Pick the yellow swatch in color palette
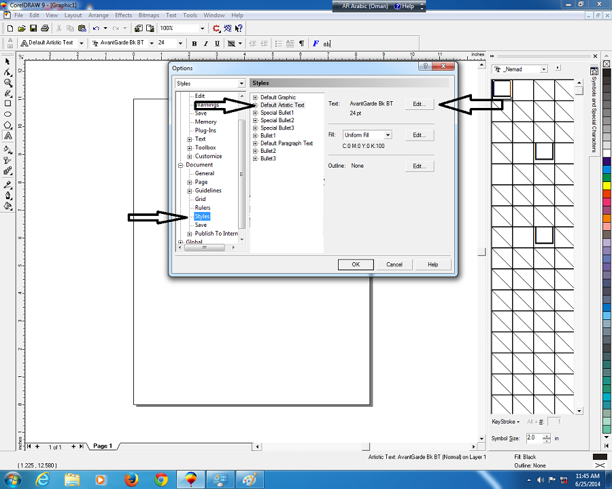 click(607, 185)
